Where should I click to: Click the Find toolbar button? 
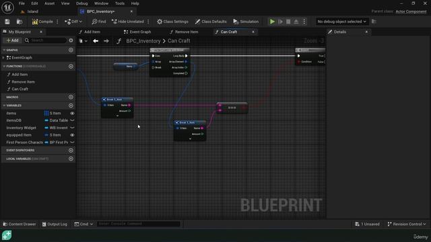[x=99, y=22]
